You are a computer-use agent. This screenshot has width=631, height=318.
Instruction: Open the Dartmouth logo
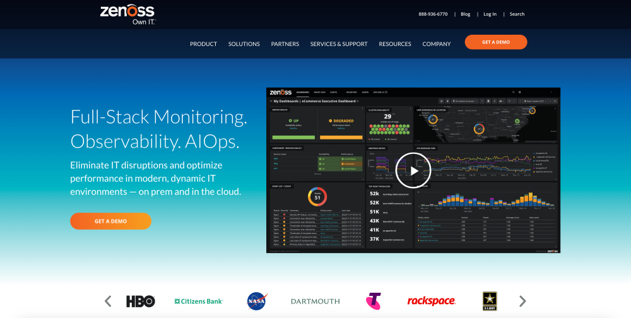coord(315,301)
